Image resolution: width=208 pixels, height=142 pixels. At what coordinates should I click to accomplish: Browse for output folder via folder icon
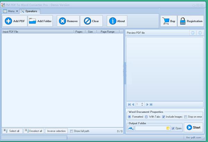pyautogui.click(x=168, y=128)
